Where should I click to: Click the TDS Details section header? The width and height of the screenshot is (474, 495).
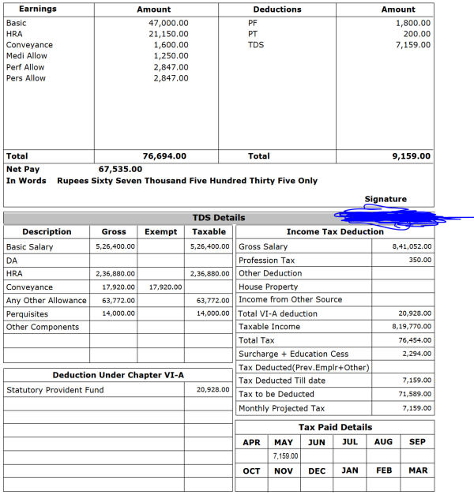pyautogui.click(x=219, y=217)
